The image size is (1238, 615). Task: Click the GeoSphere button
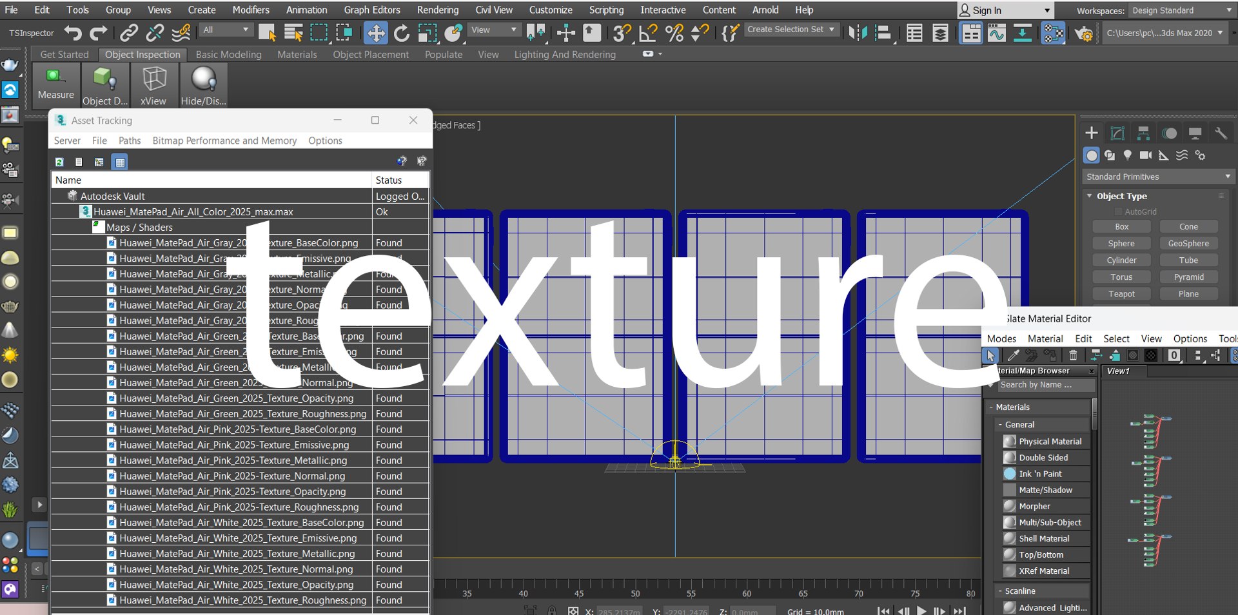point(1188,244)
